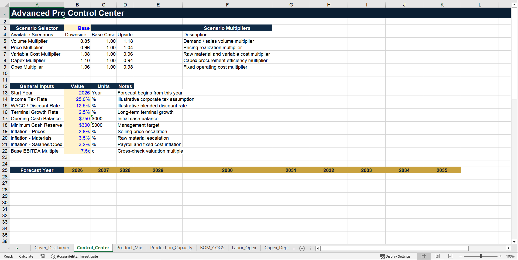518x260 pixels.
Task: Open the Labor_Opex sheet tab
Action: tap(244, 248)
